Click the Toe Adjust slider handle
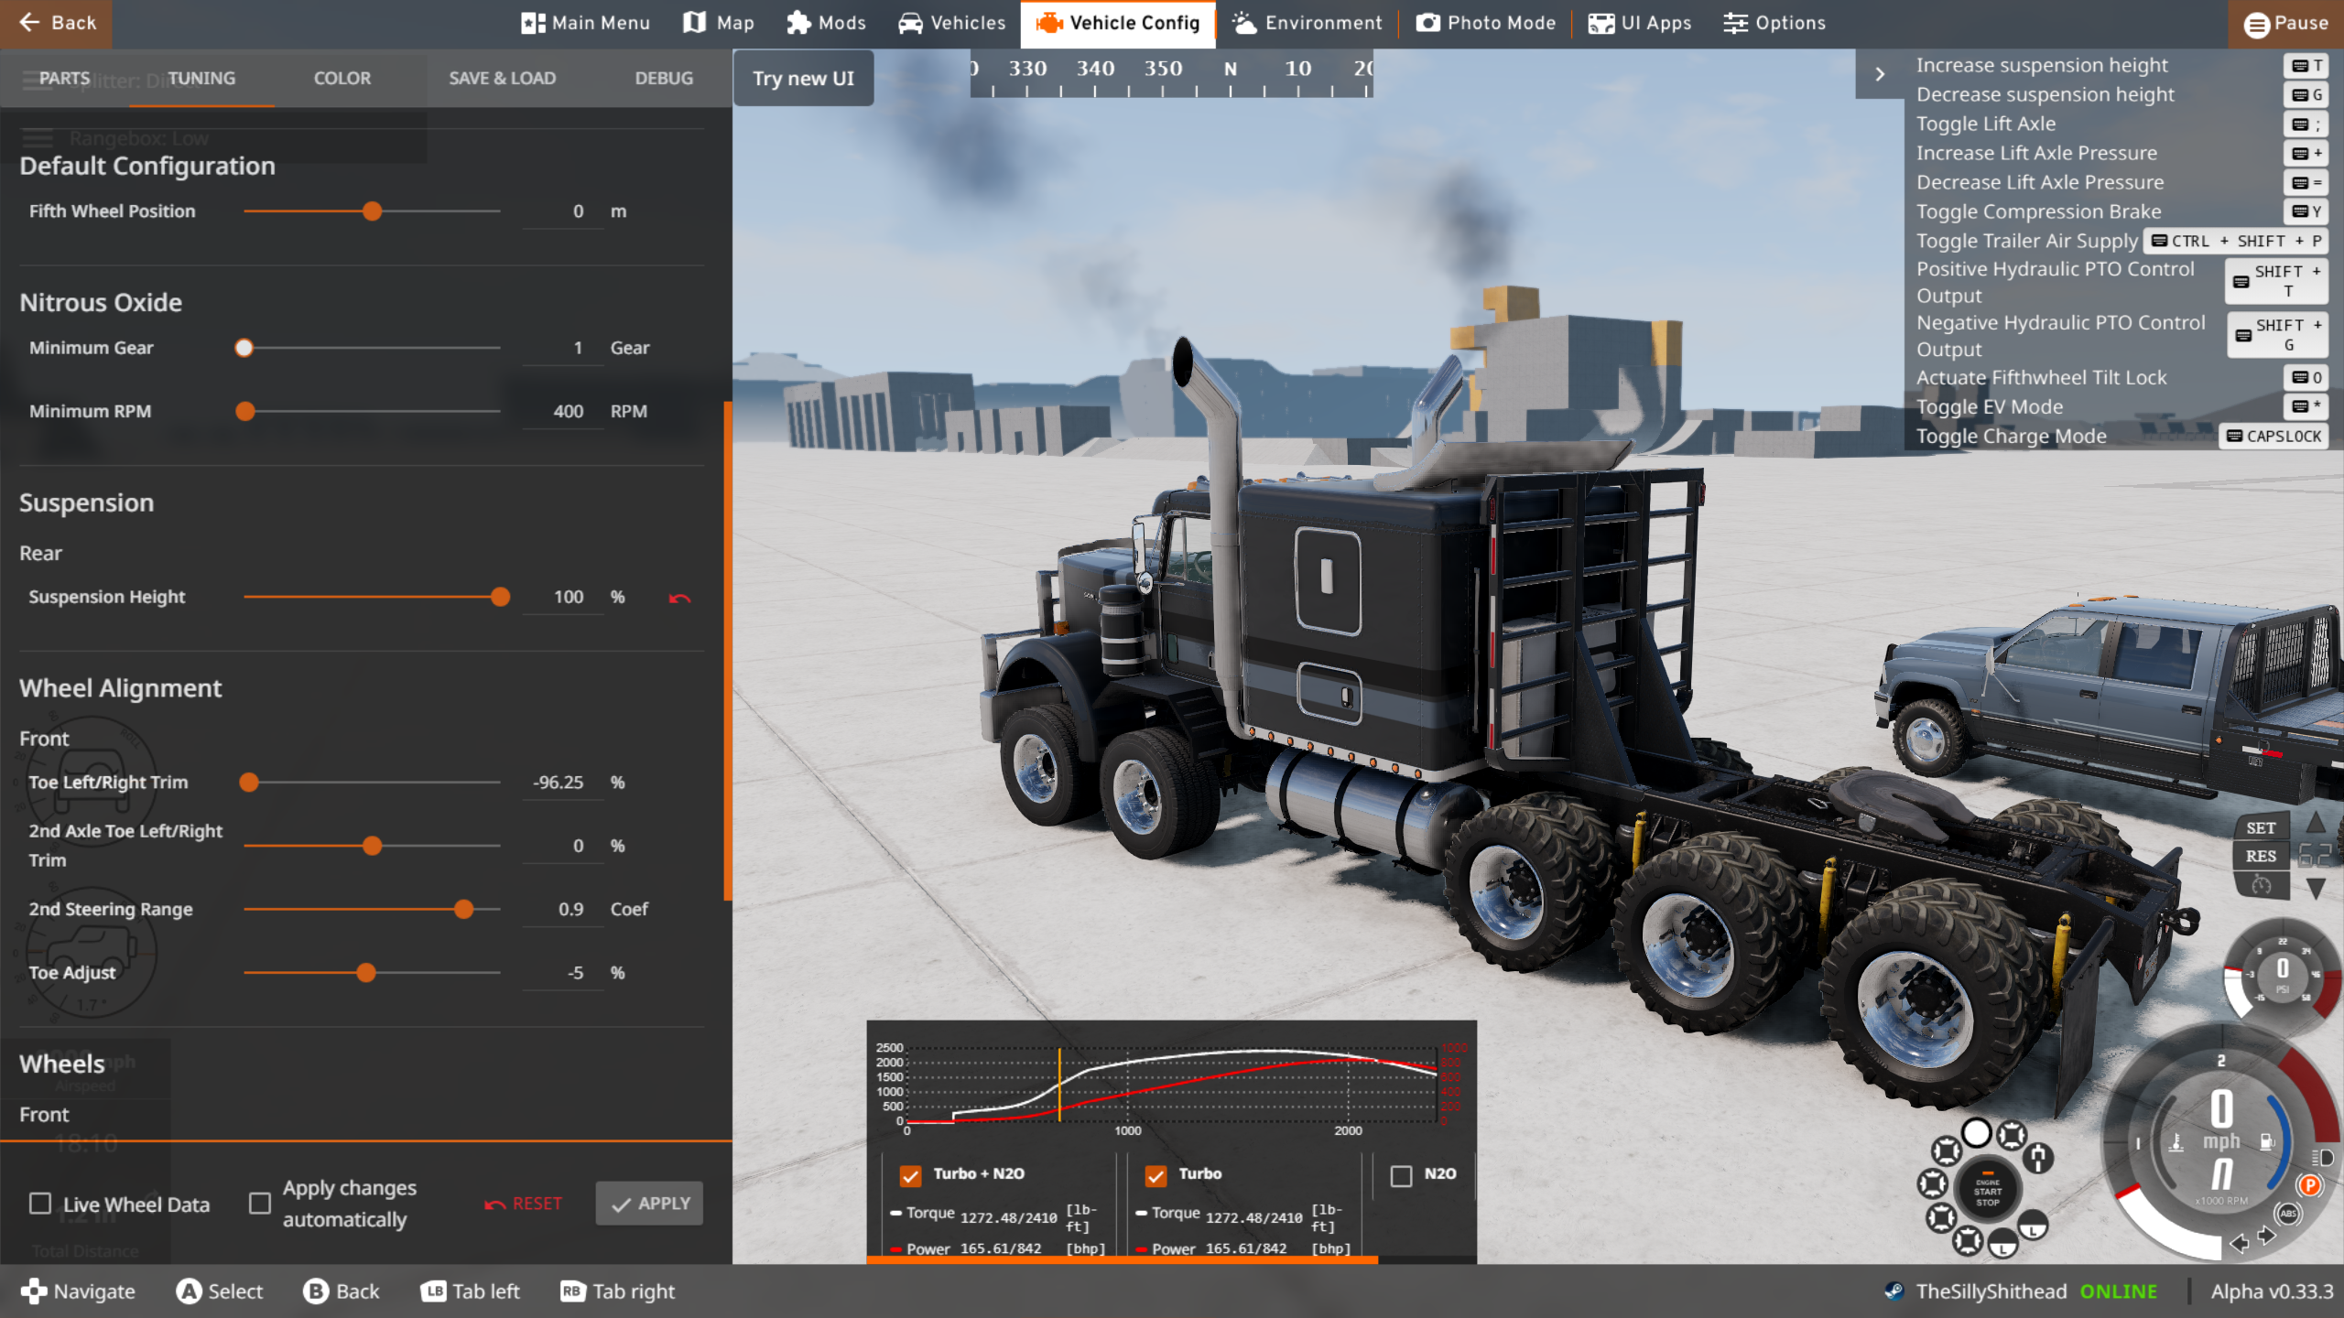 click(x=366, y=973)
